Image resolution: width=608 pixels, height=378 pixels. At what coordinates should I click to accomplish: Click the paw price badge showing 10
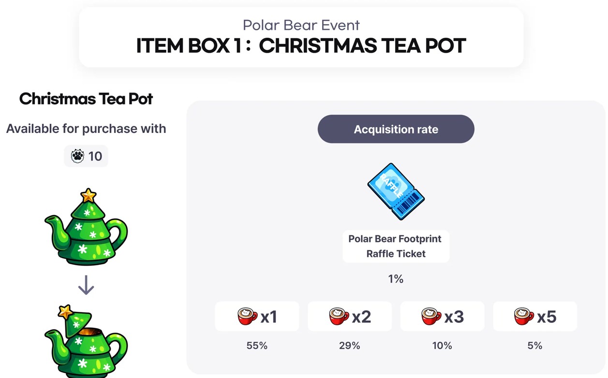point(86,156)
